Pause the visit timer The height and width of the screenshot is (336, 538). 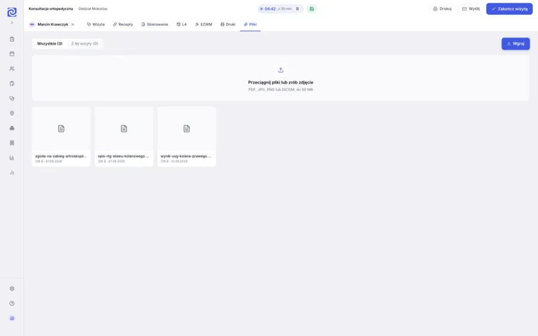click(x=298, y=9)
